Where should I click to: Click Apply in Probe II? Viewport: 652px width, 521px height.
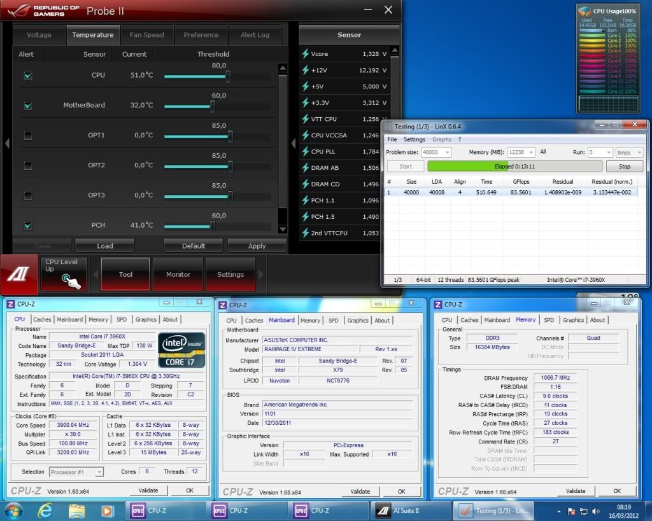(x=257, y=246)
